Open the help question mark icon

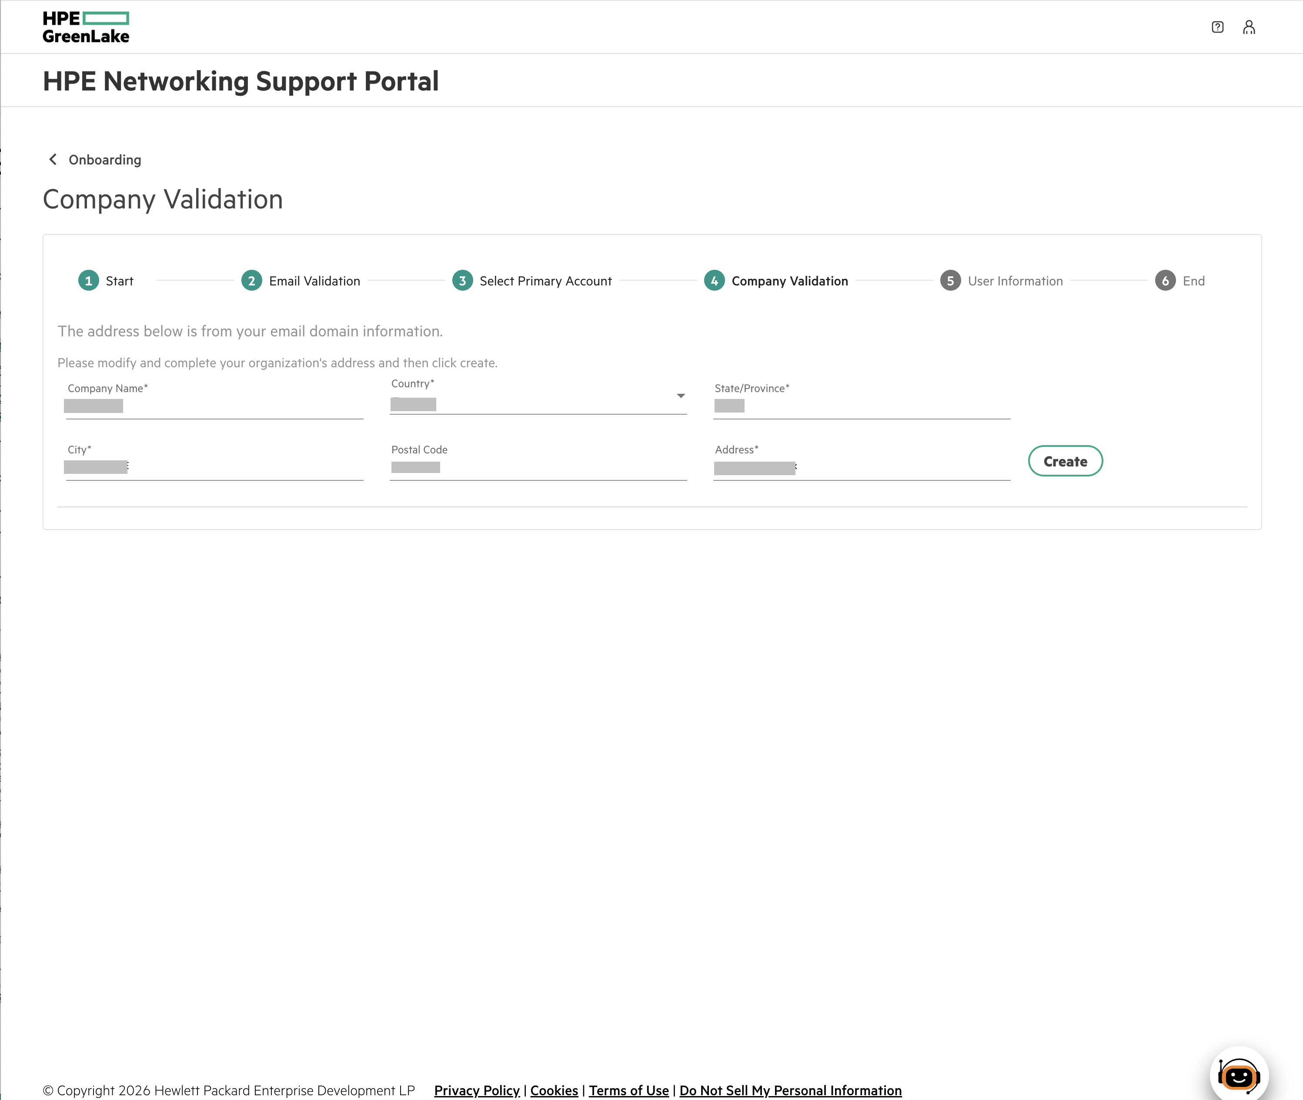[x=1217, y=27]
